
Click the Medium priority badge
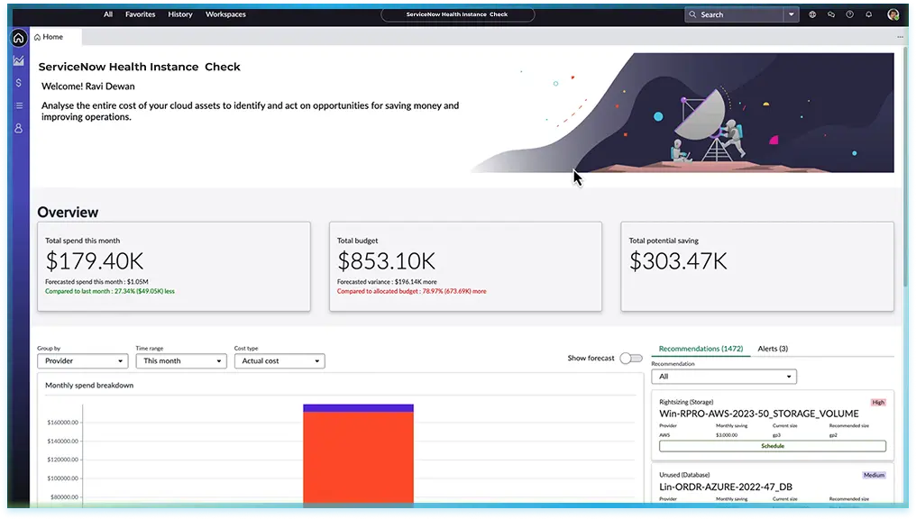(874, 475)
